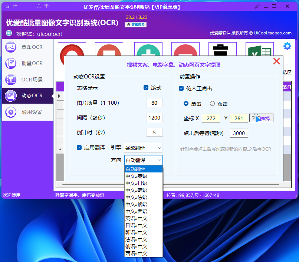Open the 关于 menu
Image resolution: width=299 pixels, height=262 pixels.
point(43,6)
